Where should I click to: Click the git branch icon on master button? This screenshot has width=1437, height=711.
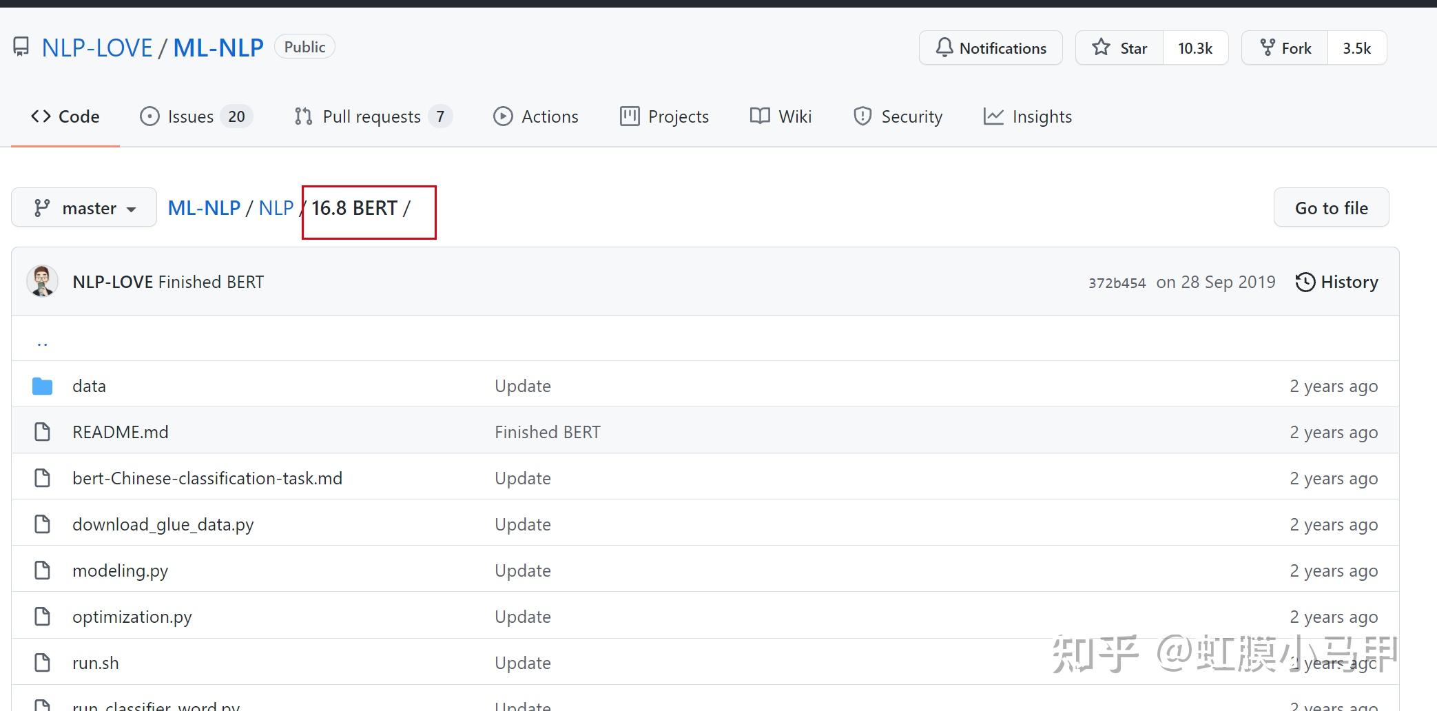(x=42, y=208)
